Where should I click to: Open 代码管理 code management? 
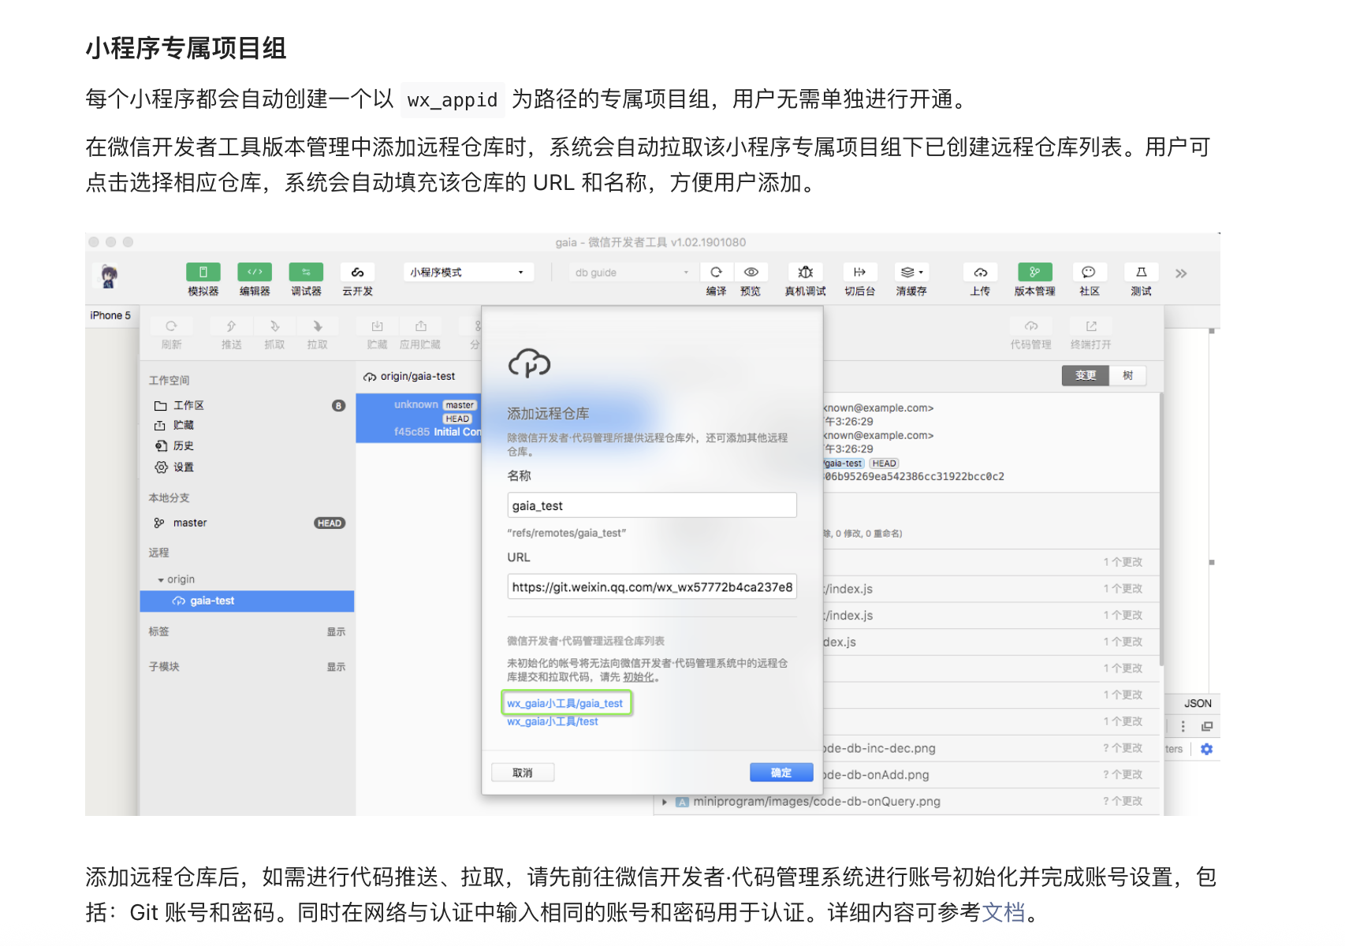(x=1031, y=326)
